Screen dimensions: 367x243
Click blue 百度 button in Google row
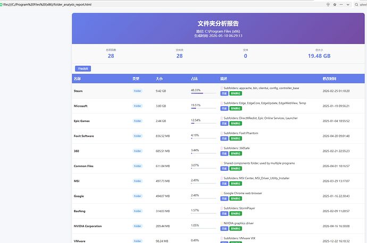(x=224, y=198)
